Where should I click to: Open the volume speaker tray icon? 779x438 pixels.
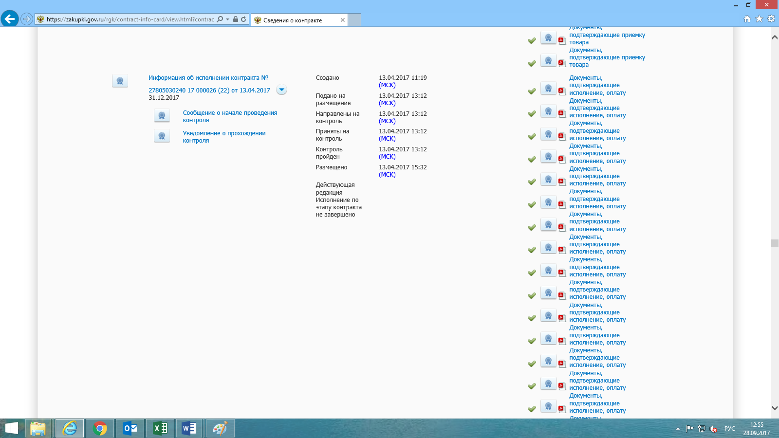pyautogui.click(x=713, y=429)
